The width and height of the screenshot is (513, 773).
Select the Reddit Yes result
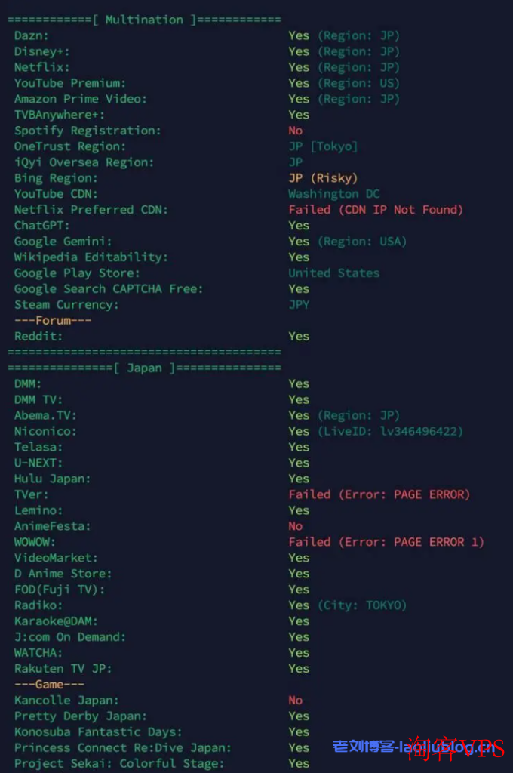(x=299, y=336)
